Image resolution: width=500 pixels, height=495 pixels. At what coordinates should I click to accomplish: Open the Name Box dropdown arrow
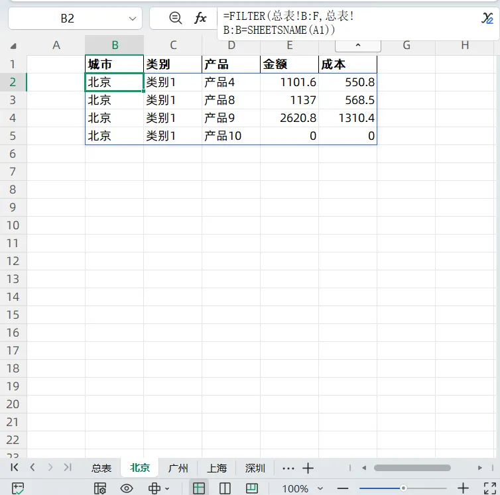(133, 19)
